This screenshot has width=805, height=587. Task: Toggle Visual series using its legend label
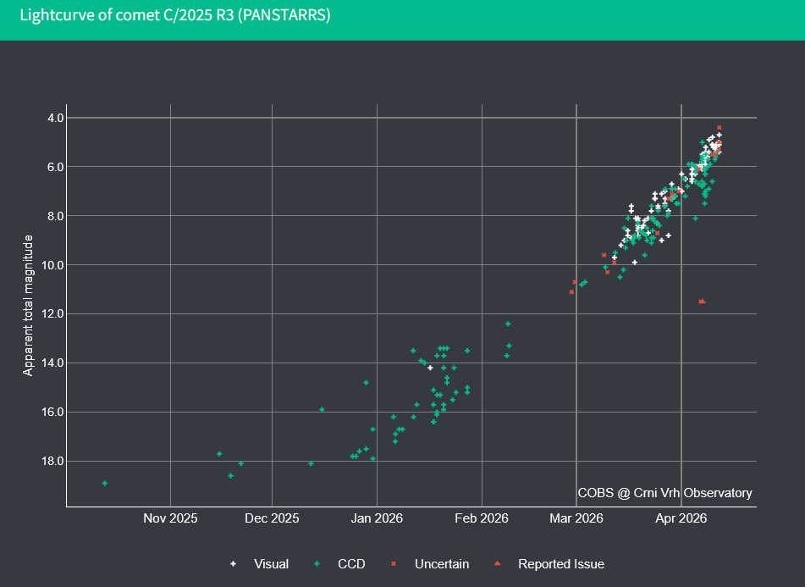(271, 564)
